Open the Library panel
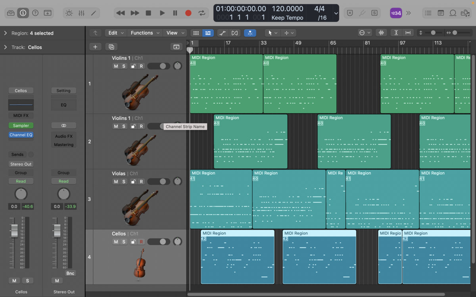 point(11,13)
